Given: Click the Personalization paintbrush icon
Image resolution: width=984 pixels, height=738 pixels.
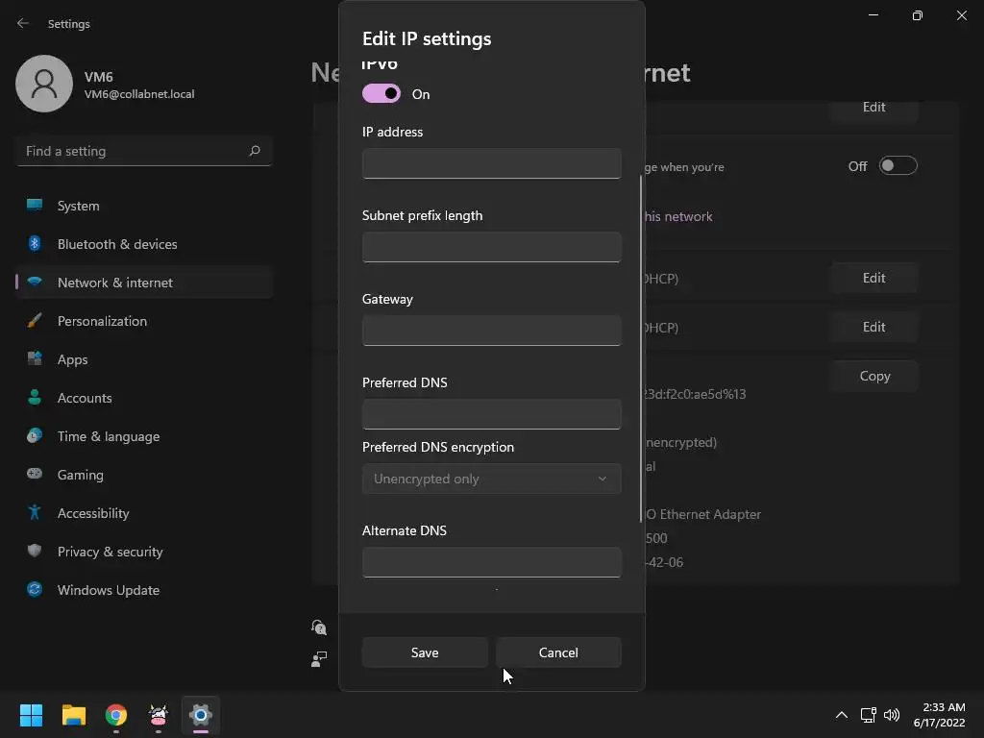Looking at the screenshot, I should [35, 321].
